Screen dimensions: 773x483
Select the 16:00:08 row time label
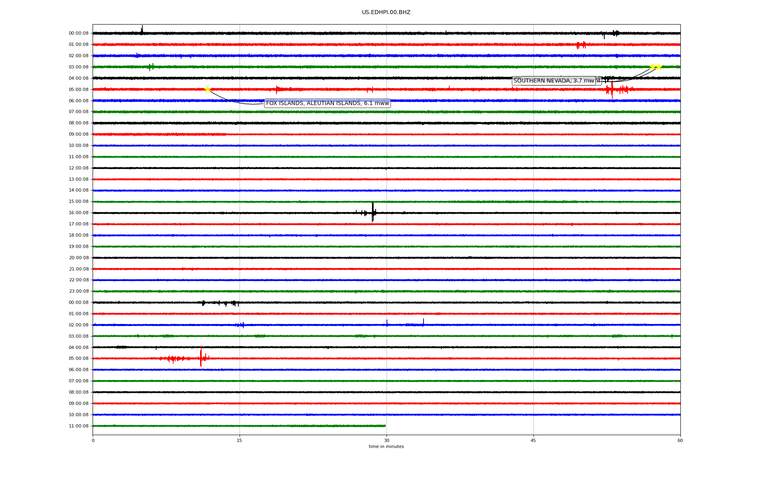(79, 213)
